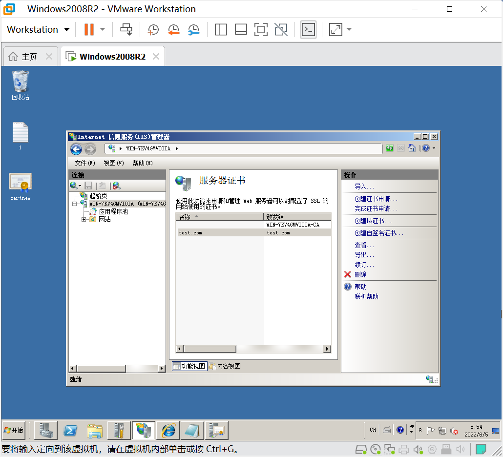Click the 导入... action link
The image size is (503, 457).
[364, 187]
